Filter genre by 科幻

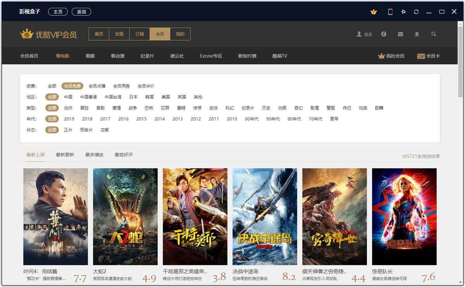pyautogui.click(x=229, y=108)
